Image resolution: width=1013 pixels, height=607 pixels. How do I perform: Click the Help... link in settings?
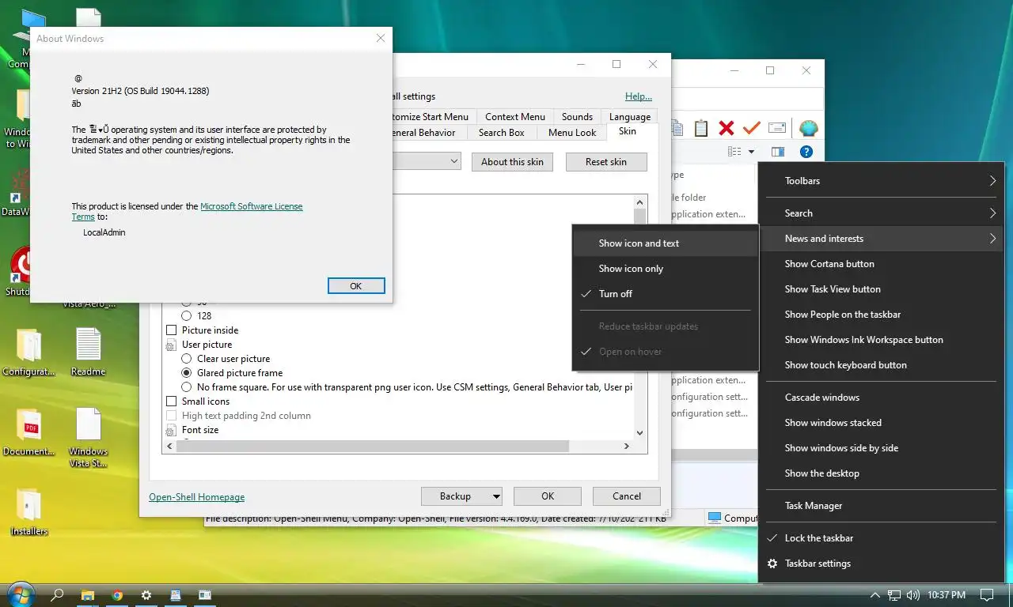click(x=639, y=96)
